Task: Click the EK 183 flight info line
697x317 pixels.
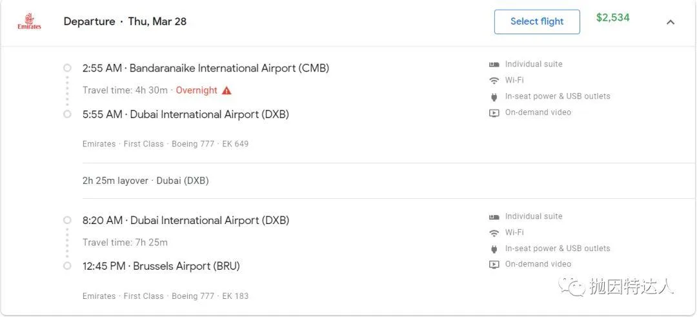Action: pos(165,296)
